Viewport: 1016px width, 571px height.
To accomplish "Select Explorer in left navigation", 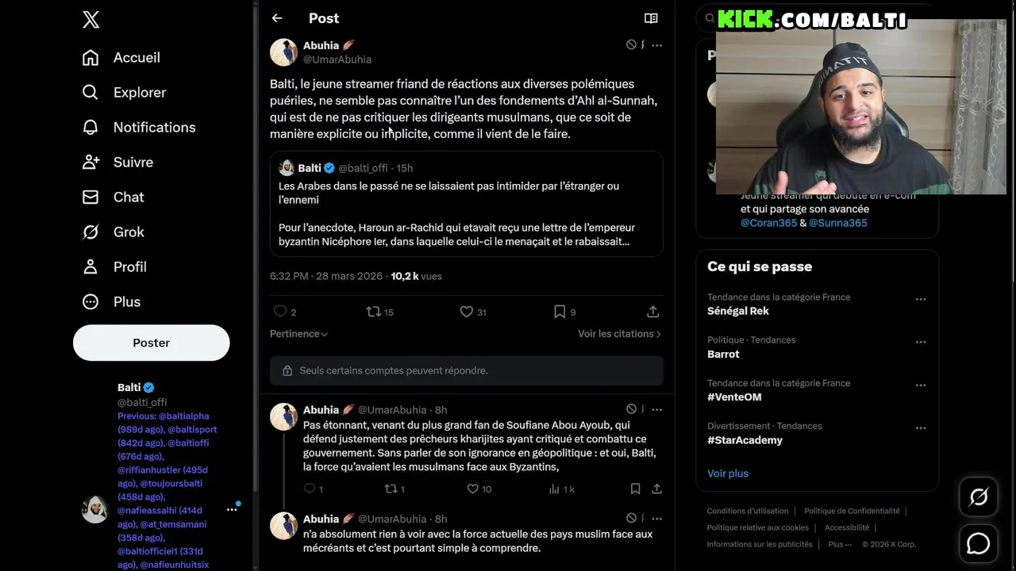I will point(139,92).
